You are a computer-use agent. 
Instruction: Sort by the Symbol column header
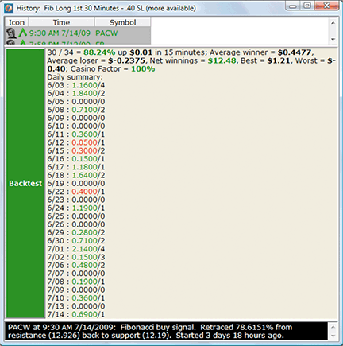(123, 22)
